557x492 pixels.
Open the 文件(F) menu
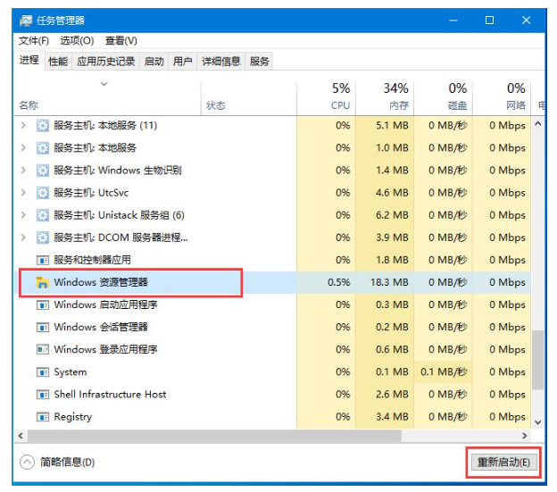click(34, 40)
